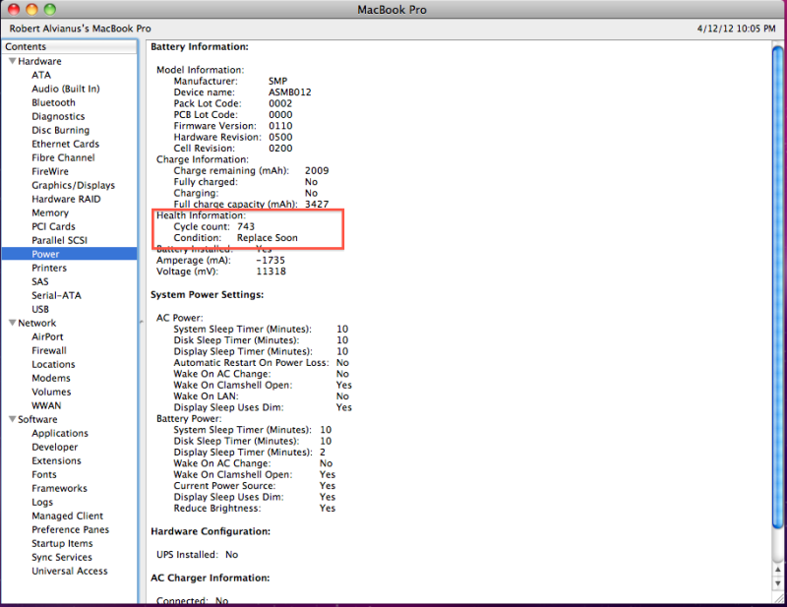Select ATA in the Contents list
This screenshot has width=787, height=607.
click(x=41, y=75)
